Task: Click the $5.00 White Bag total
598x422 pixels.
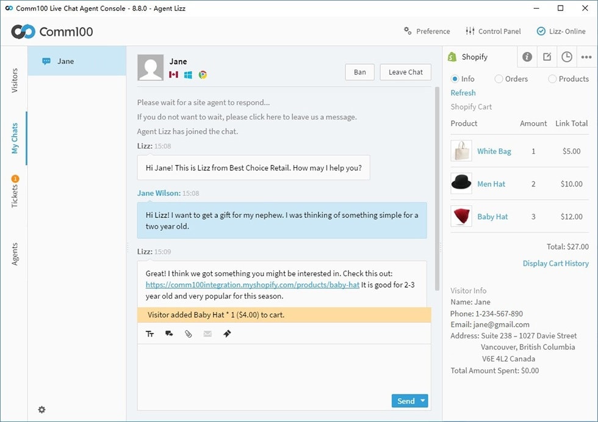Action: [571, 151]
